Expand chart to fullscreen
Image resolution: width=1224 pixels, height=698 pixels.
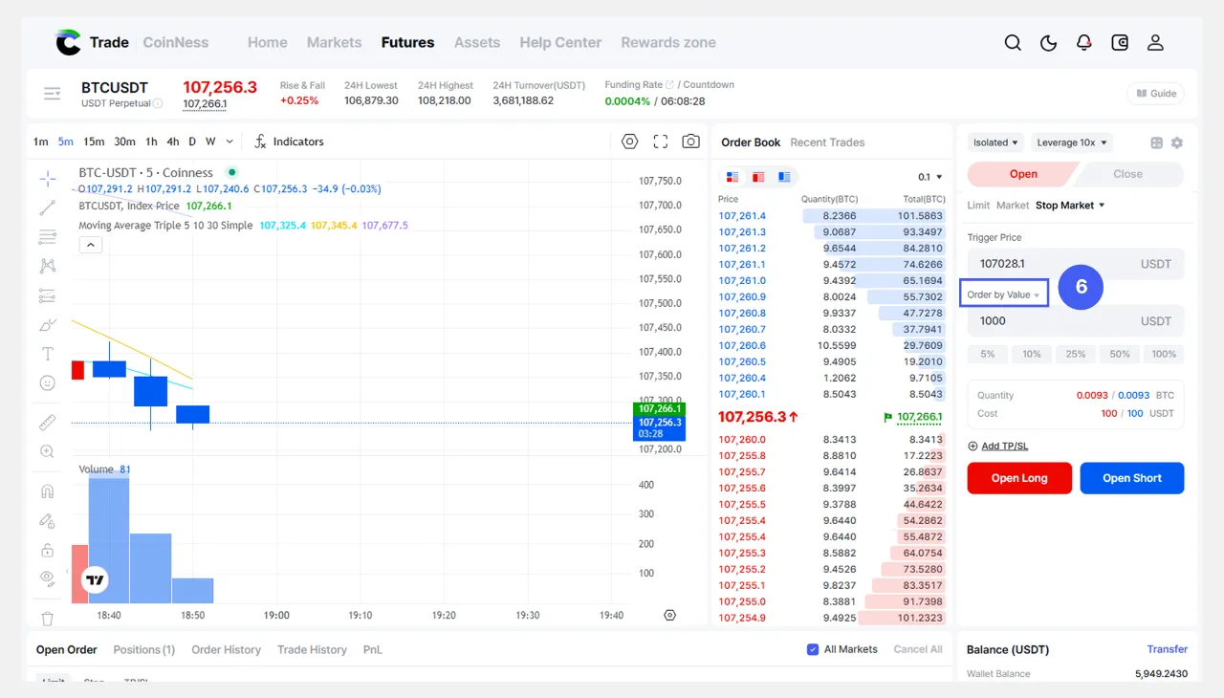[x=660, y=142]
